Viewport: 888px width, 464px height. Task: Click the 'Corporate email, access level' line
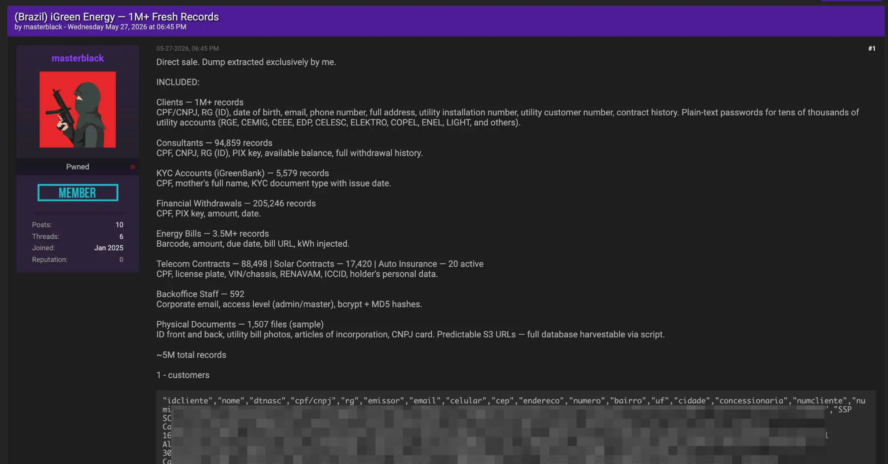pos(289,304)
